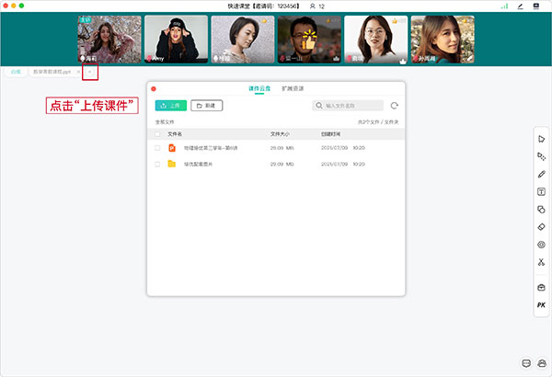Refresh the courseware file list
The width and height of the screenshot is (552, 377).
(395, 106)
